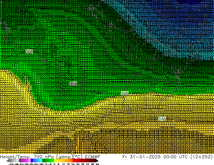
Task: Select the gray left arrow of color legend
Action: [8, 161]
